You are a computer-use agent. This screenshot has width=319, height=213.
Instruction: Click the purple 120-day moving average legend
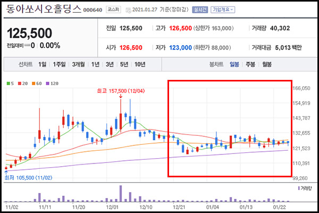[x=52, y=84]
